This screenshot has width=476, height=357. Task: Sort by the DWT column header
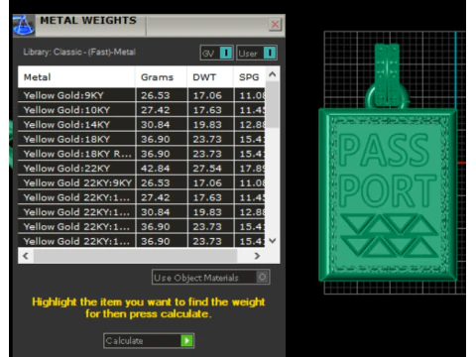point(210,77)
